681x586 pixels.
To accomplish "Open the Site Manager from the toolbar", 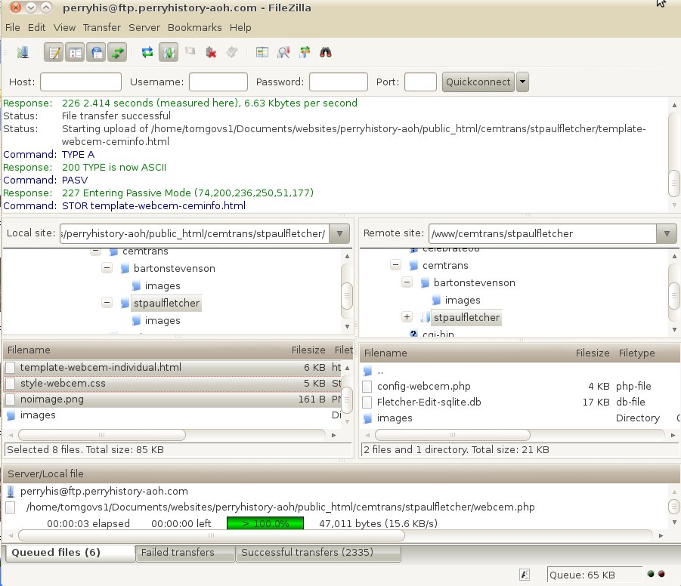I will tap(23, 53).
